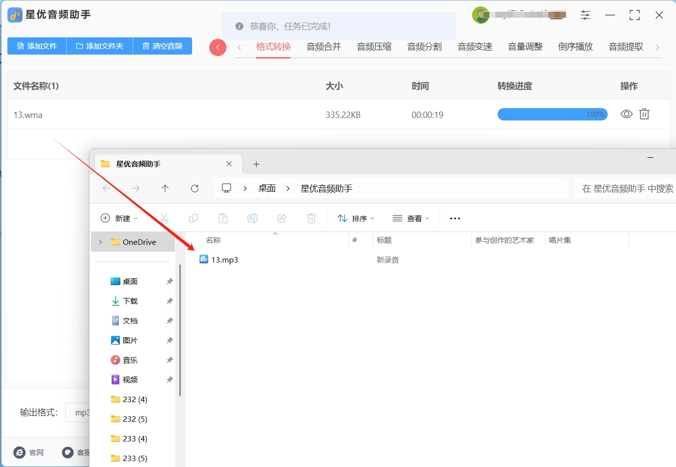Refresh the Explorer folder view
This screenshot has width=676, height=467.
point(195,188)
